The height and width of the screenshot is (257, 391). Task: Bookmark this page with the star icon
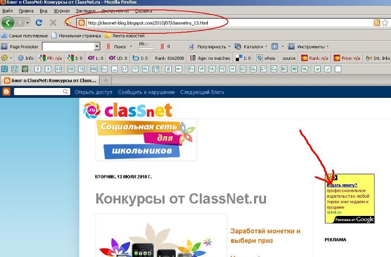(385, 23)
